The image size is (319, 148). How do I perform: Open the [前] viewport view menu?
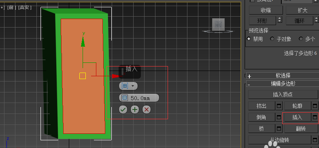pos(12,8)
